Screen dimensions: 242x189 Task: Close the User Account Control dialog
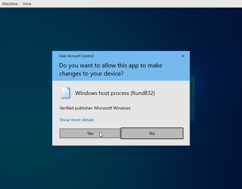tap(183, 56)
